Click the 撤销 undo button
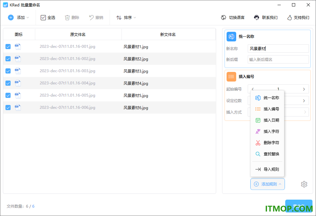The image size is (316, 216). coord(96,18)
